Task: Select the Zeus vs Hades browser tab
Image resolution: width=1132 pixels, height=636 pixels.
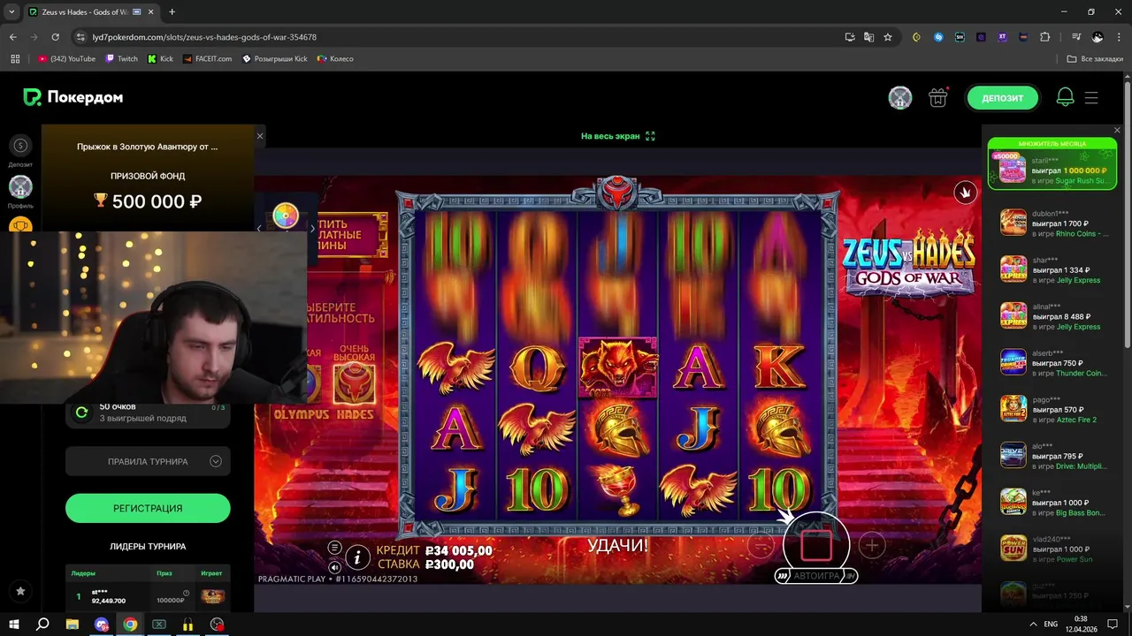Action: (x=90, y=12)
